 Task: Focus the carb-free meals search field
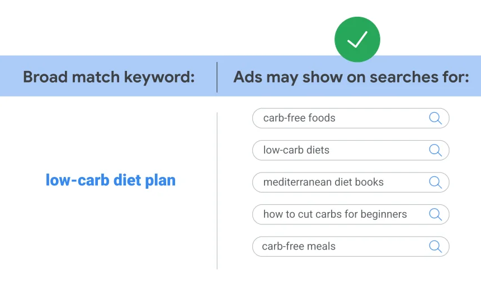pos(351,246)
